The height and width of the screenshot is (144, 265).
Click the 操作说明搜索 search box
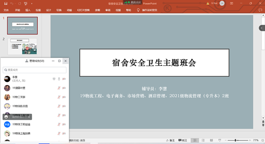(150, 10)
